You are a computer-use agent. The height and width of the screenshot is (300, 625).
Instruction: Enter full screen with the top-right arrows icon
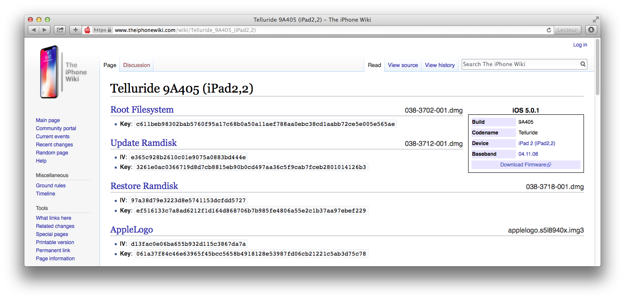pos(596,20)
